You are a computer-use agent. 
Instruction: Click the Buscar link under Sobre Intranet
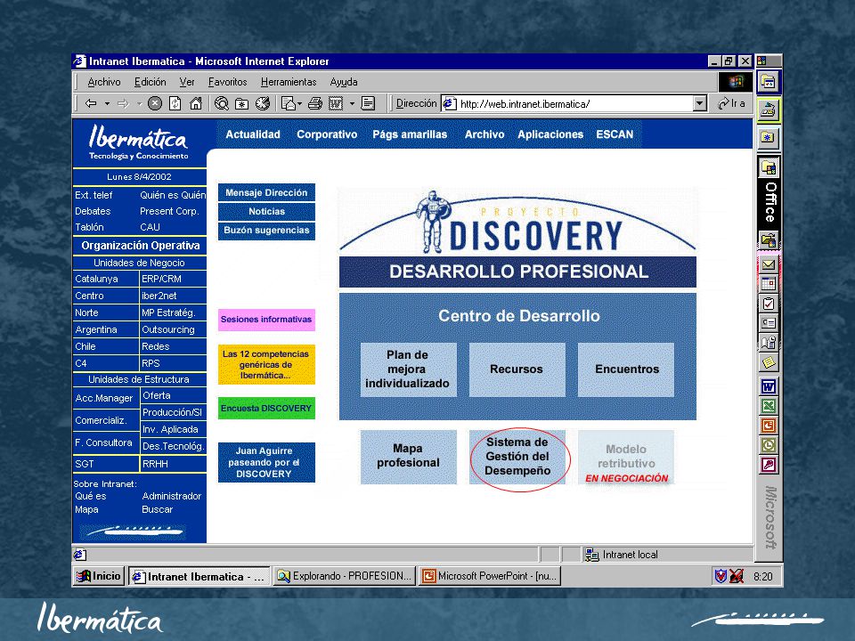tap(157, 509)
